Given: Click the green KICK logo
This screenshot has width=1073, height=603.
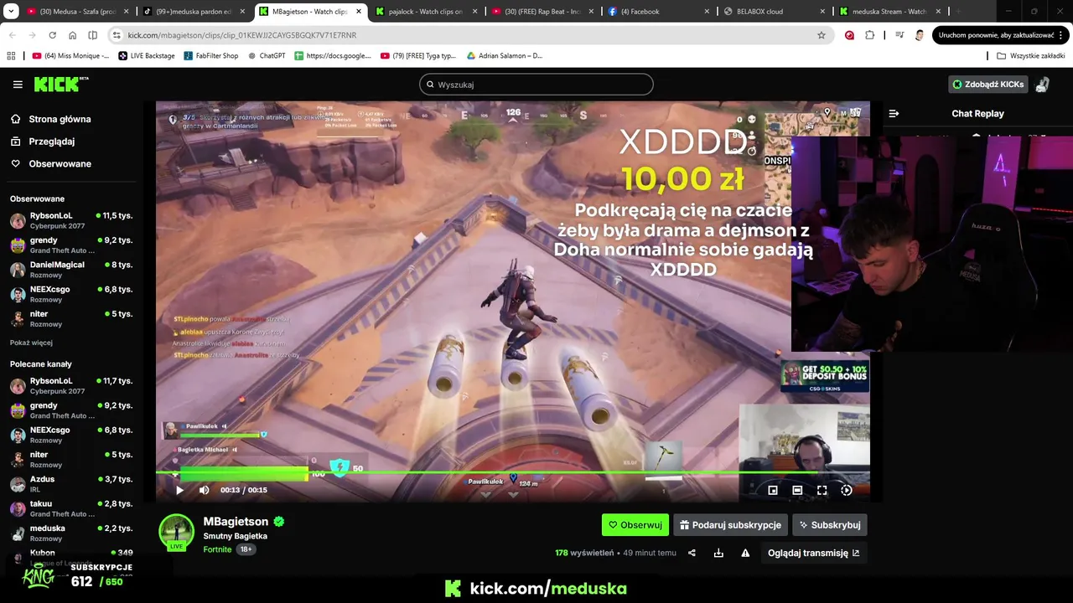Looking at the screenshot, I should 61,84.
